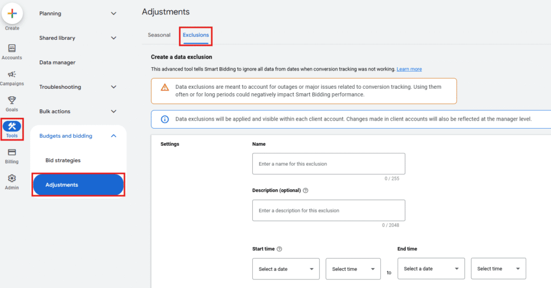Open Bid strategies menu item
The image size is (551, 288).
[63, 160]
